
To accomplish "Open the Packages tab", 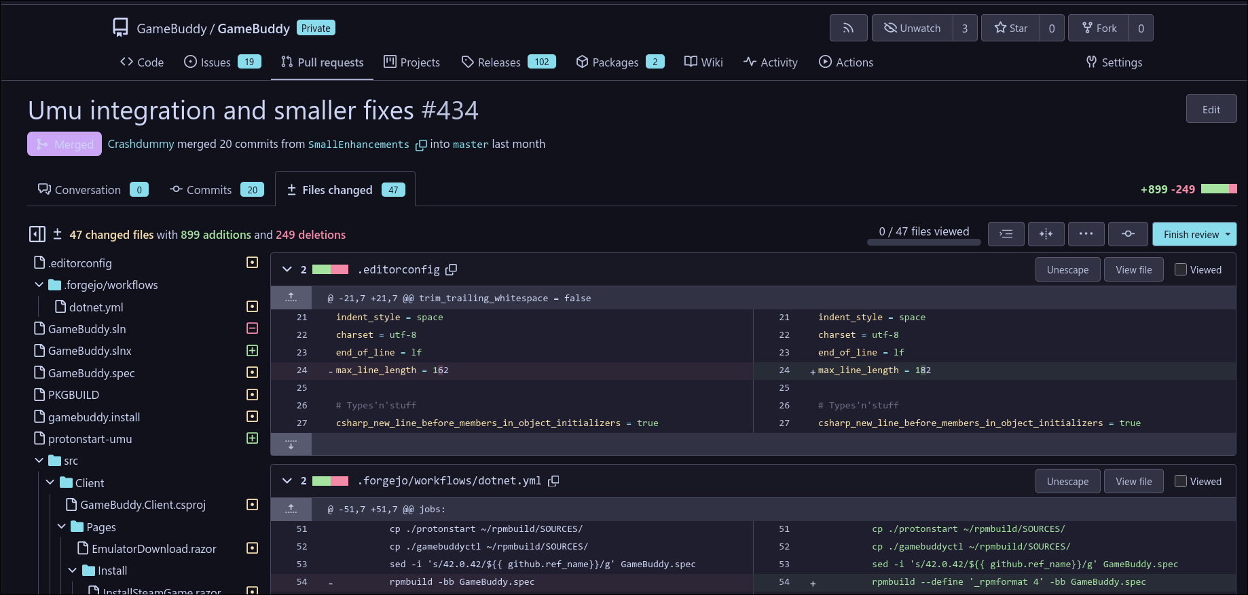I will [x=620, y=62].
